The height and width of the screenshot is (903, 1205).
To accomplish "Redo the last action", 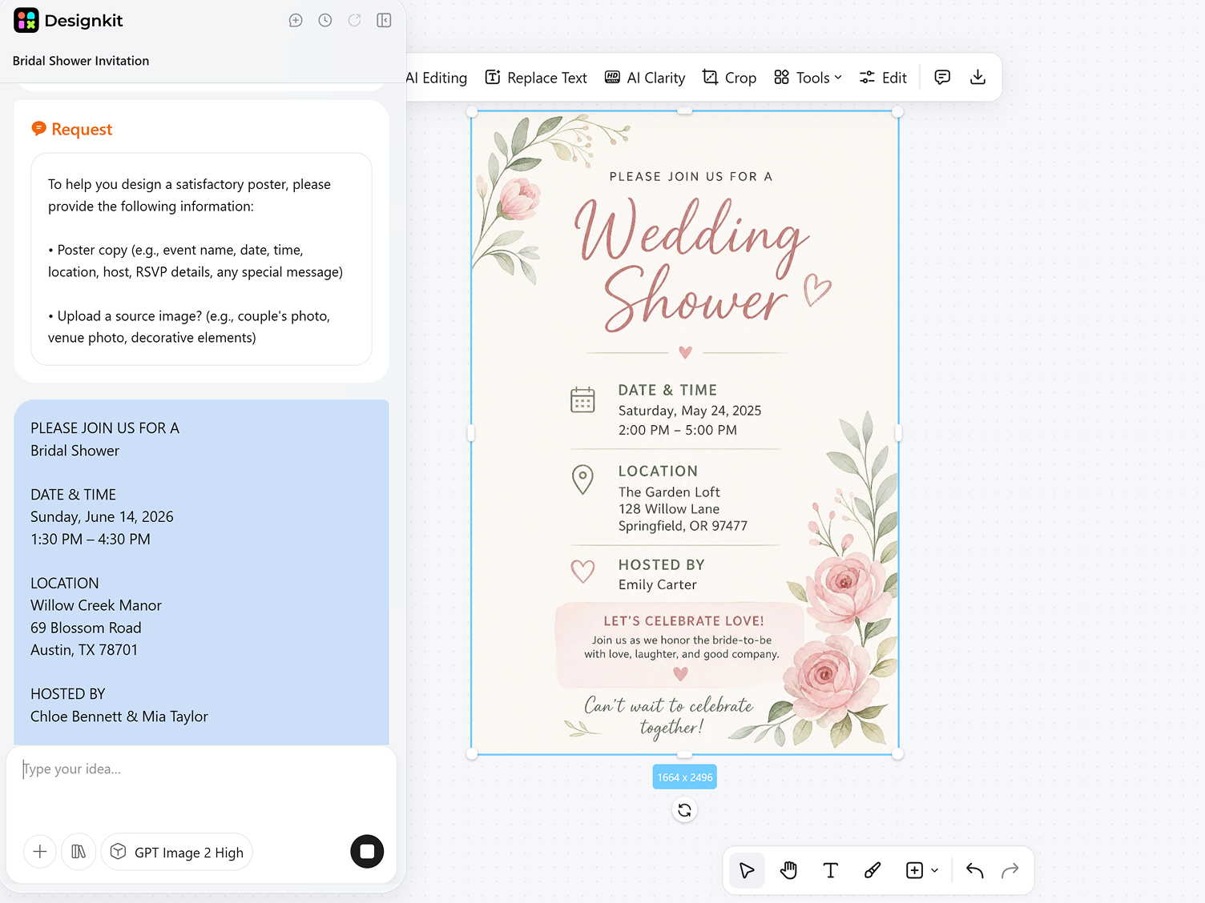I will click(1010, 870).
